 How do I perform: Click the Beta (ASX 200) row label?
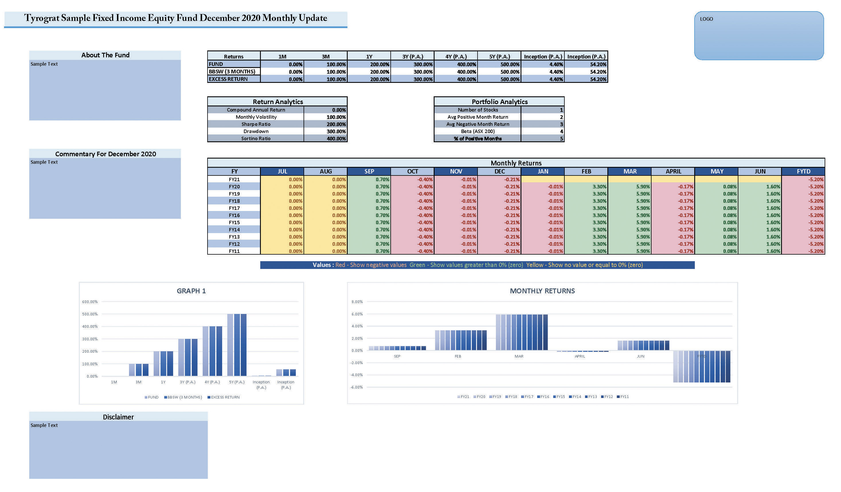pyautogui.click(x=478, y=132)
